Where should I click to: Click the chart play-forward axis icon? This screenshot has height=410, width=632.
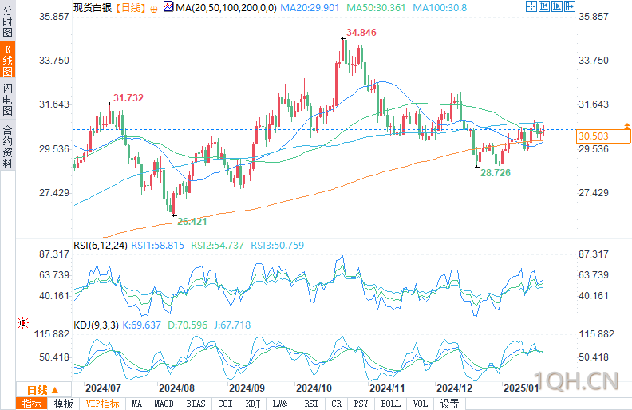pyautogui.click(x=557, y=6)
